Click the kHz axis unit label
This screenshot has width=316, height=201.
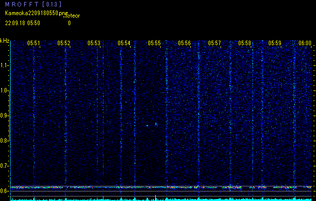(5, 41)
